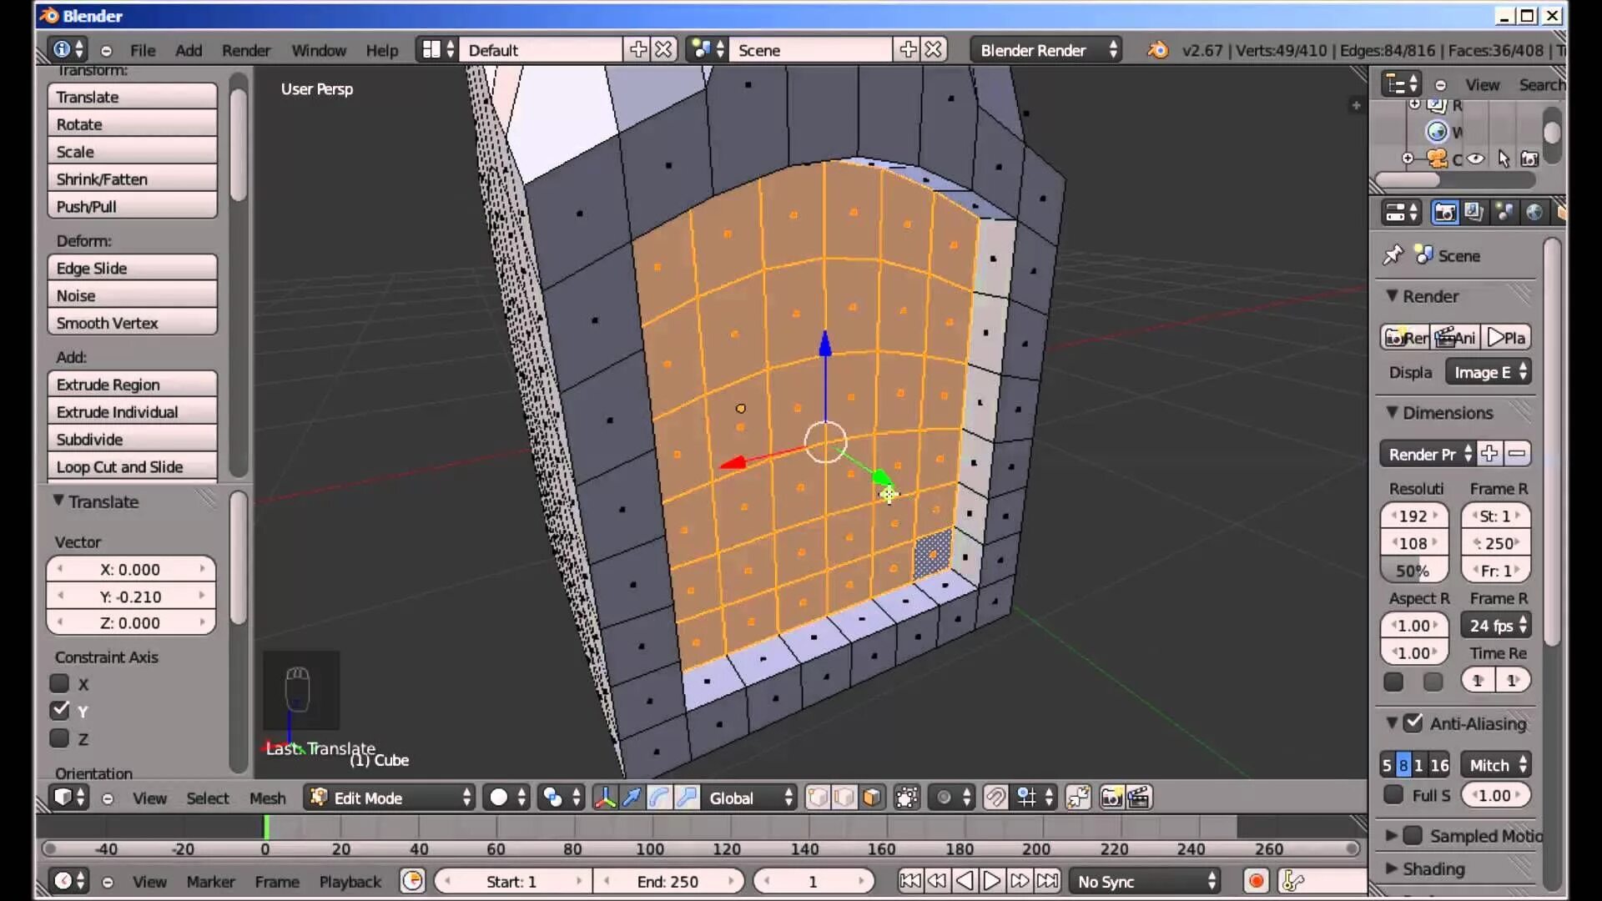Uncheck the Y constraint axis
This screenshot has height=901, width=1602.
pos(59,711)
